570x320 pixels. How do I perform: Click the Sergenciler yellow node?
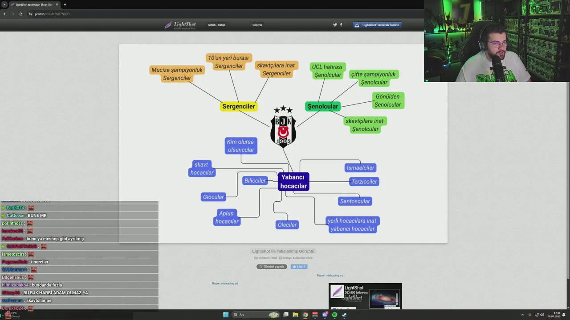coord(239,106)
